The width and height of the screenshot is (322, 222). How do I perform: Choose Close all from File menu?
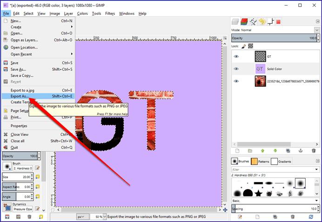(38, 141)
